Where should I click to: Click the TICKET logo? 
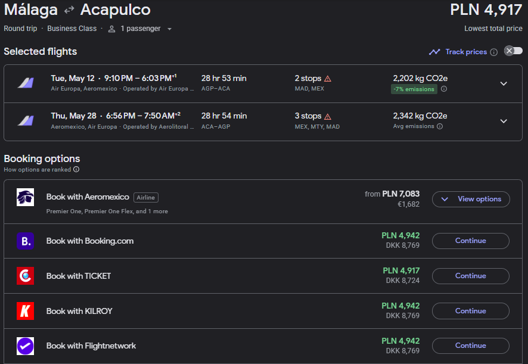(25, 276)
